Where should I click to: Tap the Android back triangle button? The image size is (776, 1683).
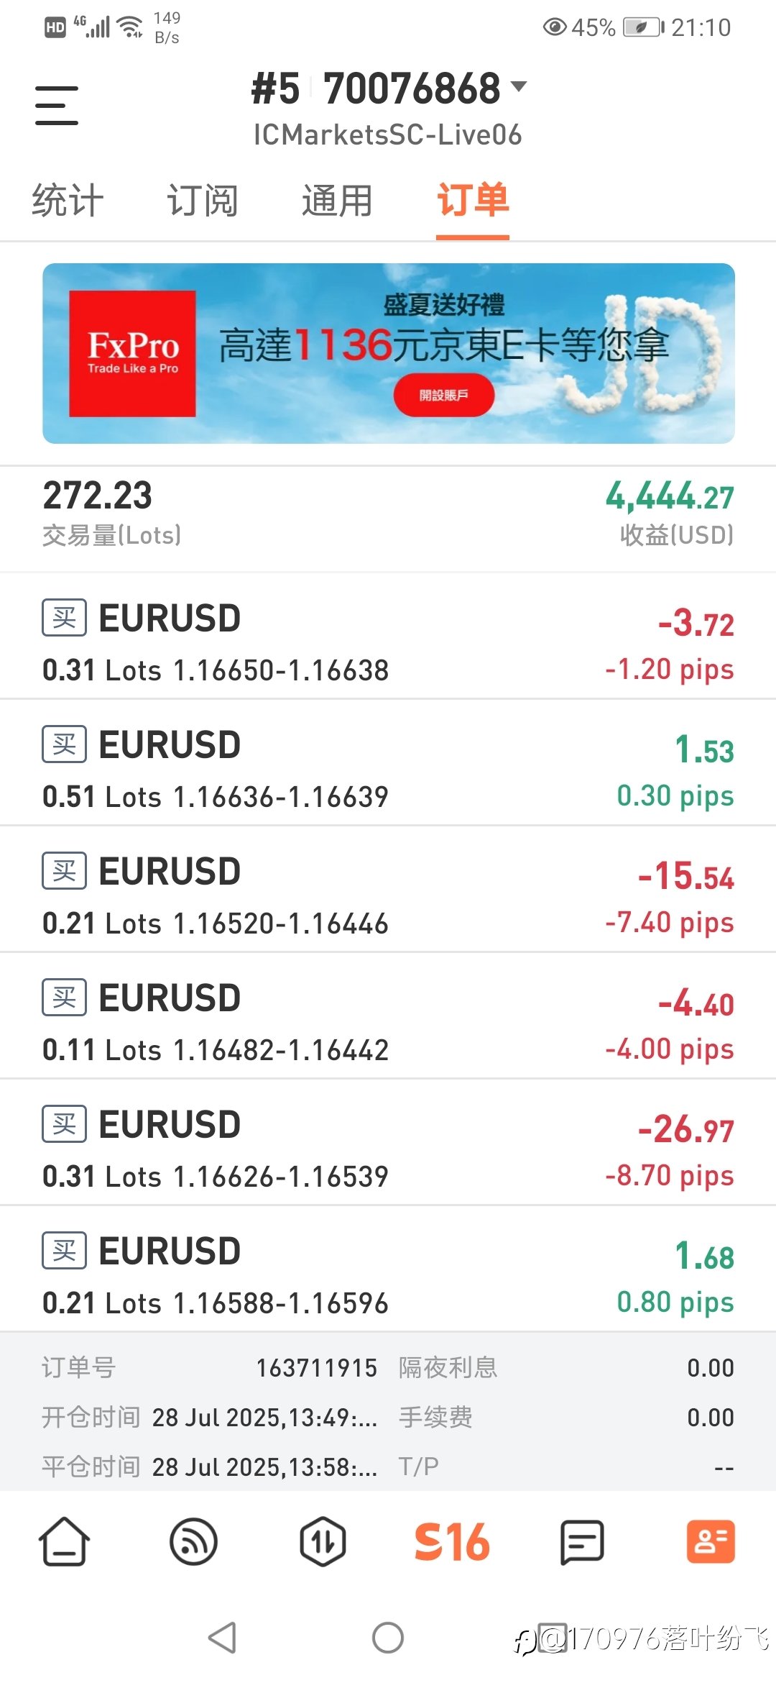click(222, 1638)
